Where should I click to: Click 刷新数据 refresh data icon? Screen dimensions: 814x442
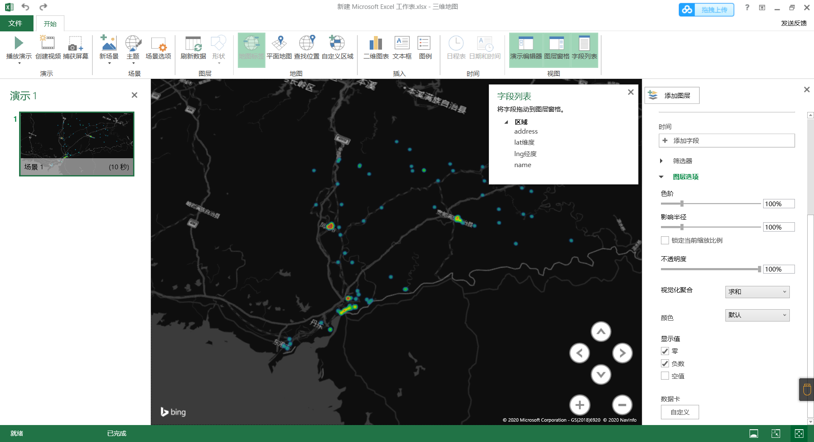coord(193,43)
